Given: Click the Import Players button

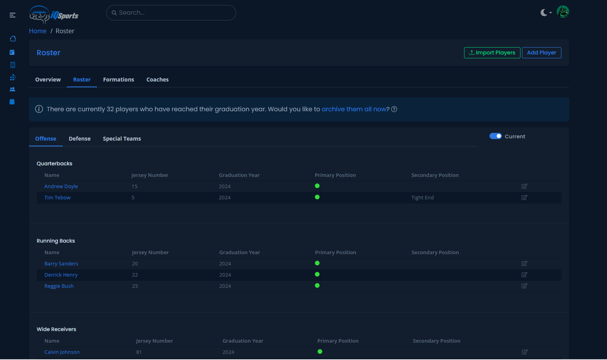Looking at the screenshot, I should 492,53.
